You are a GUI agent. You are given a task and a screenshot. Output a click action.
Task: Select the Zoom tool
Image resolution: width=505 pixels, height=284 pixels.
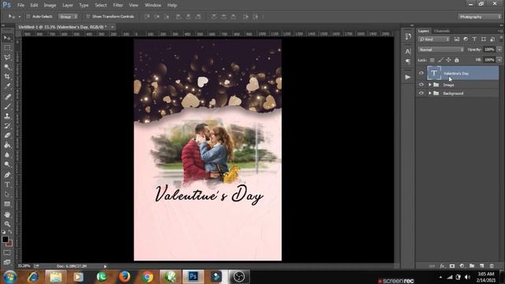pos(7,224)
